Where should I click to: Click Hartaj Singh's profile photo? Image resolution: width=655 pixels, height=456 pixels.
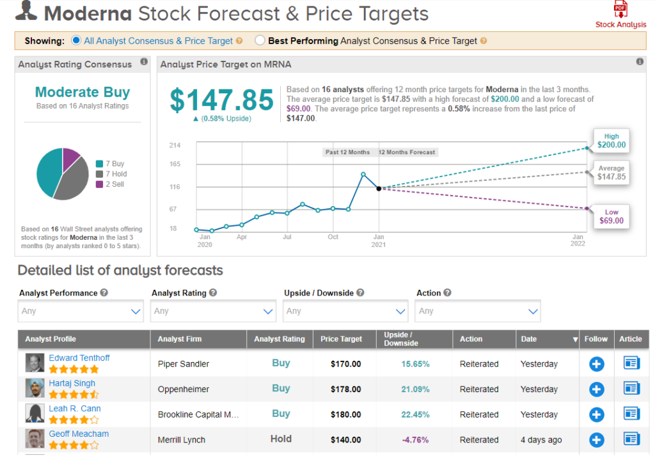click(35, 388)
